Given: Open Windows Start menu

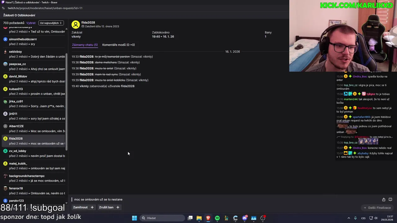Looking at the screenshot, I should click(134, 218).
